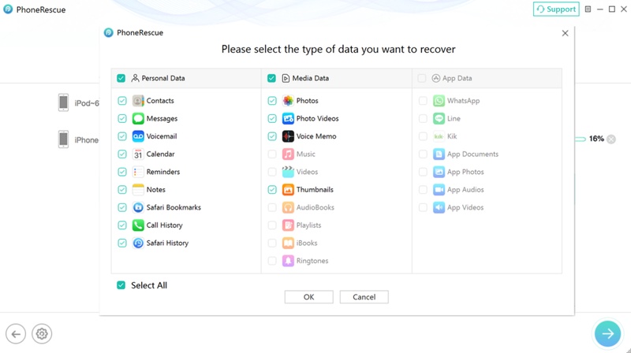The width and height of the screenshot is (631, 353).
Task: Click the Cancel button
Action: (364, 297)
